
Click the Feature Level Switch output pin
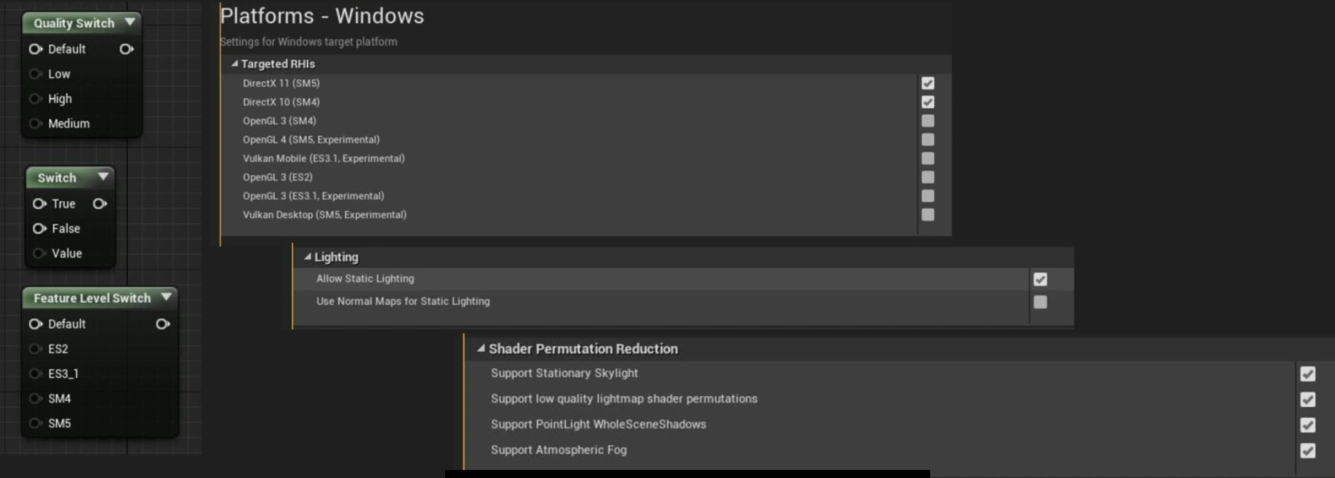pos(163,324)
